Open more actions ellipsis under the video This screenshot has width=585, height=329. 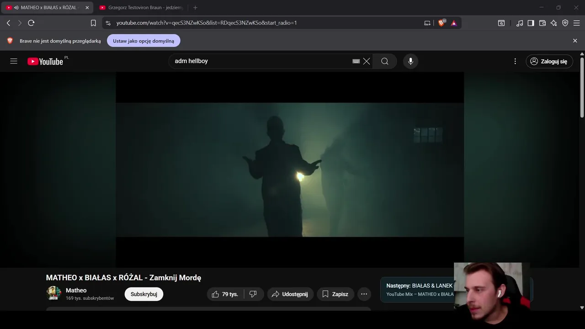(x=364, y=294)
